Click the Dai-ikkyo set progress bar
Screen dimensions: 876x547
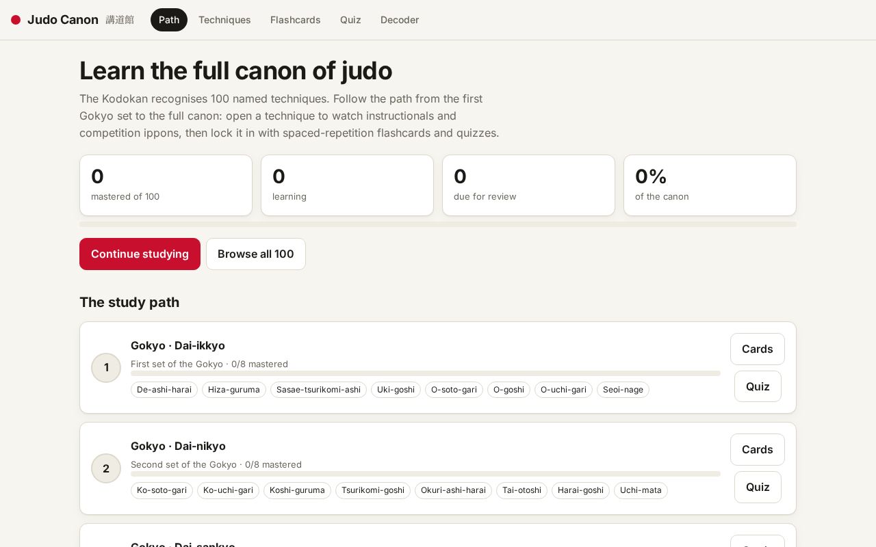click(x=426, y=373)
